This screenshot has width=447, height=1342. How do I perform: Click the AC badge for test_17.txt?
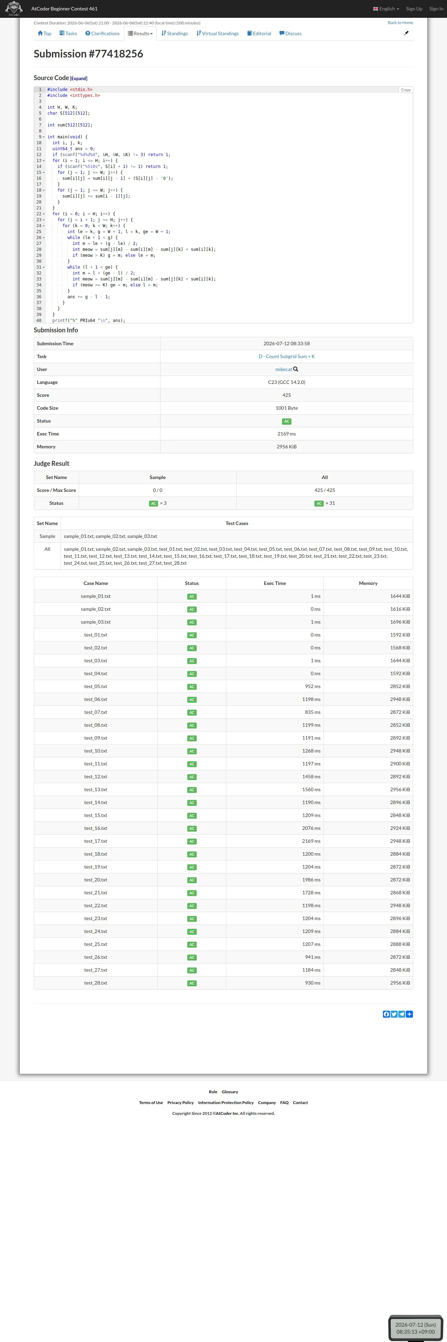point(191,841)
